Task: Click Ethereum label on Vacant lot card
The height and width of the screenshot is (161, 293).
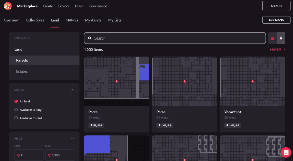Action: pyautogui.click(x=231, y=117)
